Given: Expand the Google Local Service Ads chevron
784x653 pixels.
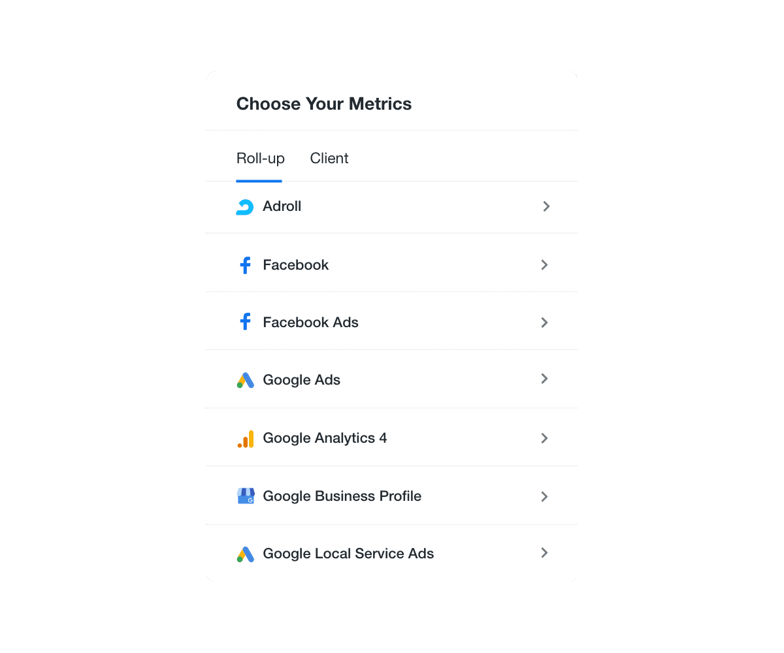Looking at the screenshot, I should pos(544,552).
